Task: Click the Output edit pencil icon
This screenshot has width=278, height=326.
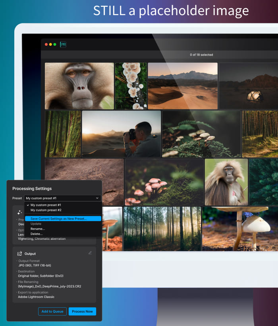Action: click(x=90, y=253)
